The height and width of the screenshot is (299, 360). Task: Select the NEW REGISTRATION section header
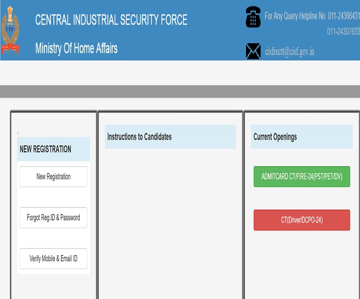pos(45,149)
